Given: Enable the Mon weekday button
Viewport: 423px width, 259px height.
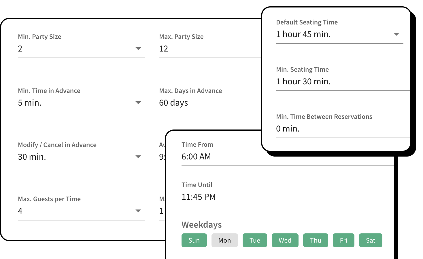Looking at the screenshot, I should 224,240.
